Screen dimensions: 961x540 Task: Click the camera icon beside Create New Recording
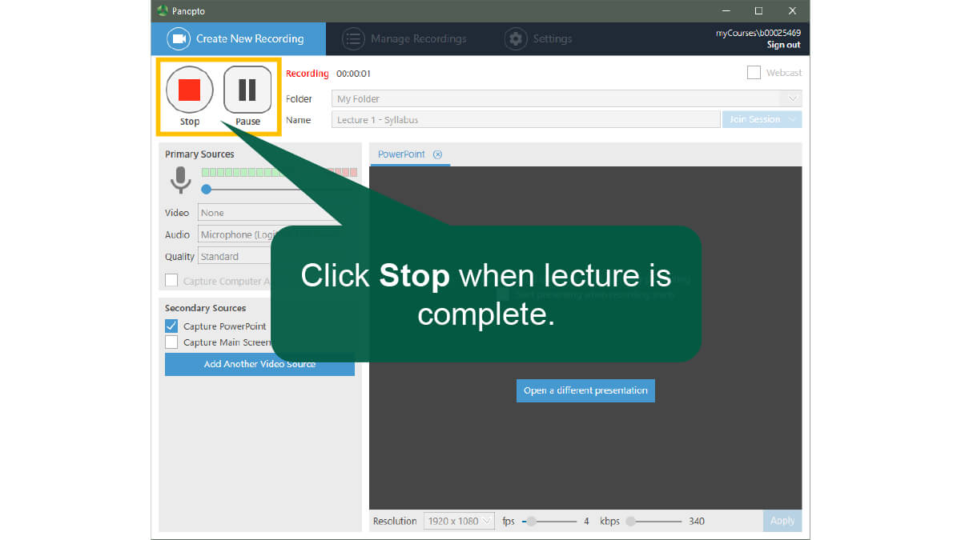[x=179, y=38]
